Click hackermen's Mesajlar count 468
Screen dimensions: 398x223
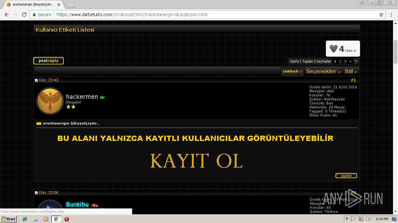pos(330,91)
